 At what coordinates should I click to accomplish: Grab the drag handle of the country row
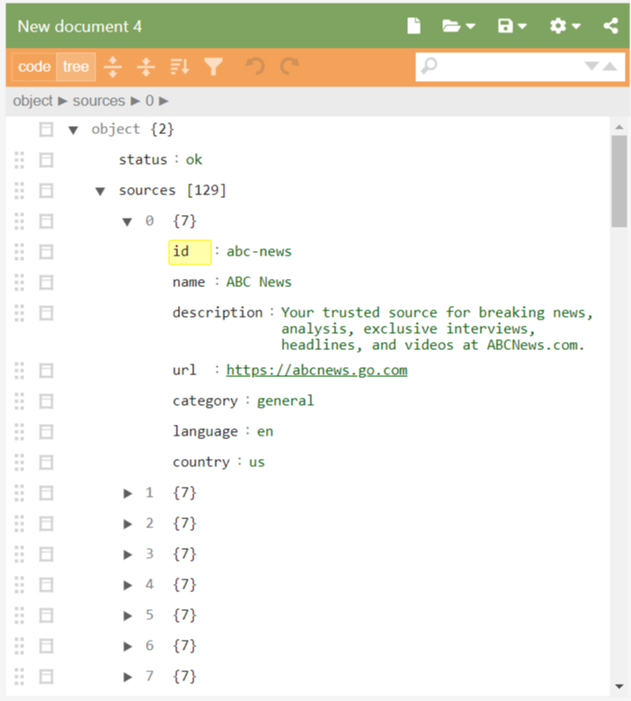click(x=19, y=463)
